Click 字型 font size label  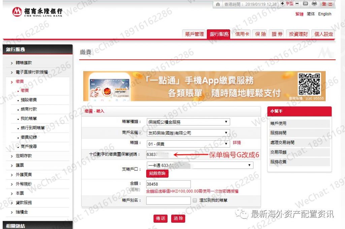[289, 3]
